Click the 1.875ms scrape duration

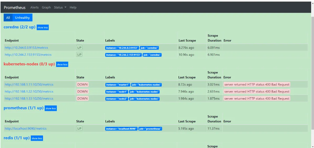coord(214,99)
